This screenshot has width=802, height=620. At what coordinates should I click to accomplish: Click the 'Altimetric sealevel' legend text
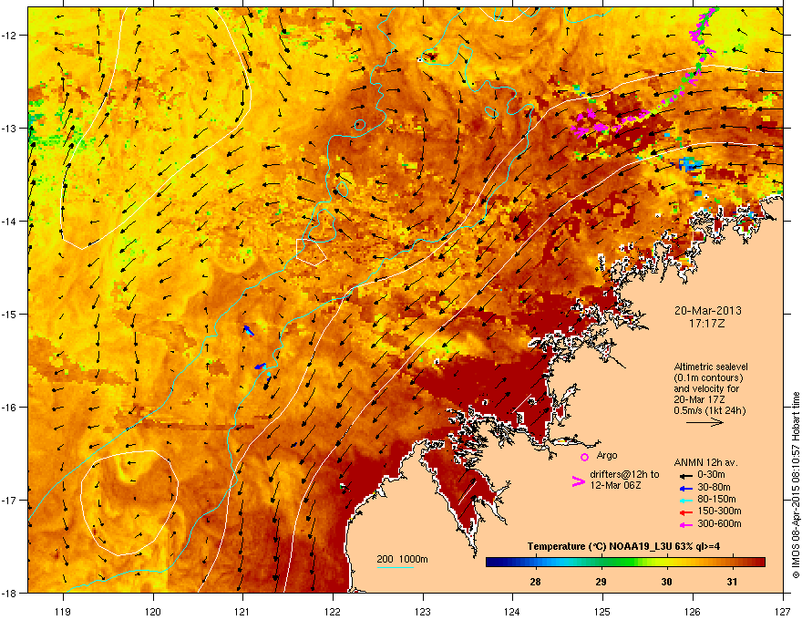(711, 367)
